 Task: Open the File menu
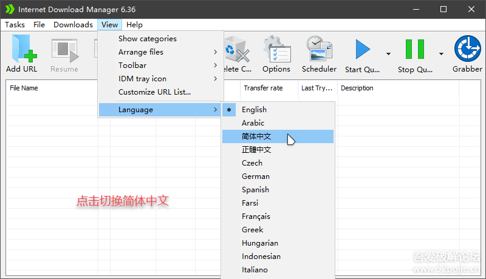click(x=39, y=25)
